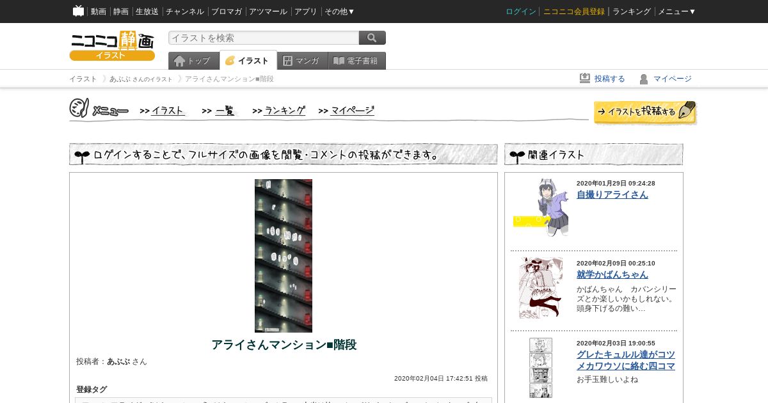Open ブロマガ in top bar

227,12
